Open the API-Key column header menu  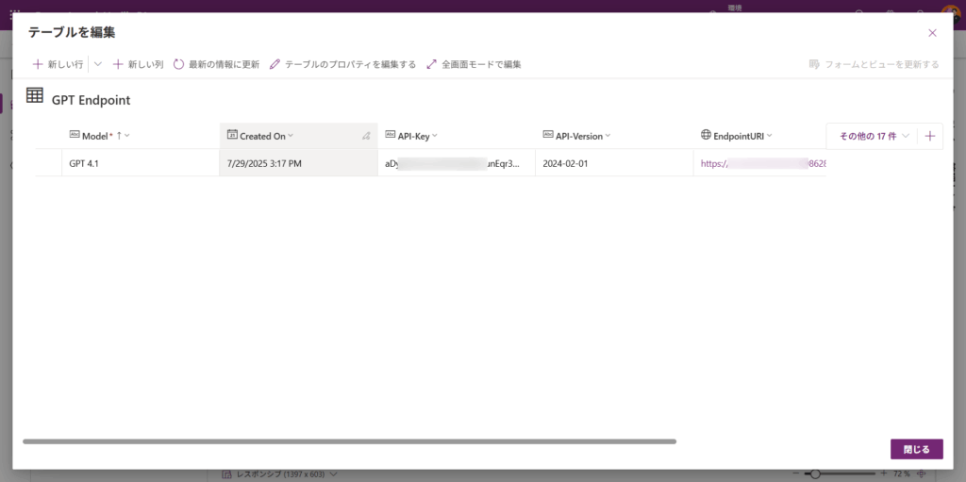pyautogui.click(x=434, y=136)
